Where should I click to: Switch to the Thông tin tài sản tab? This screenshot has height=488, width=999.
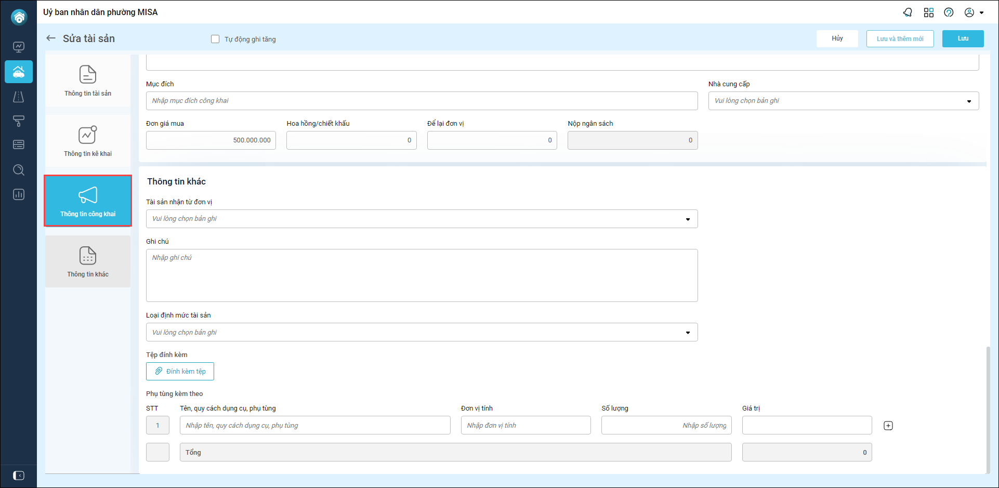(88, 81)
